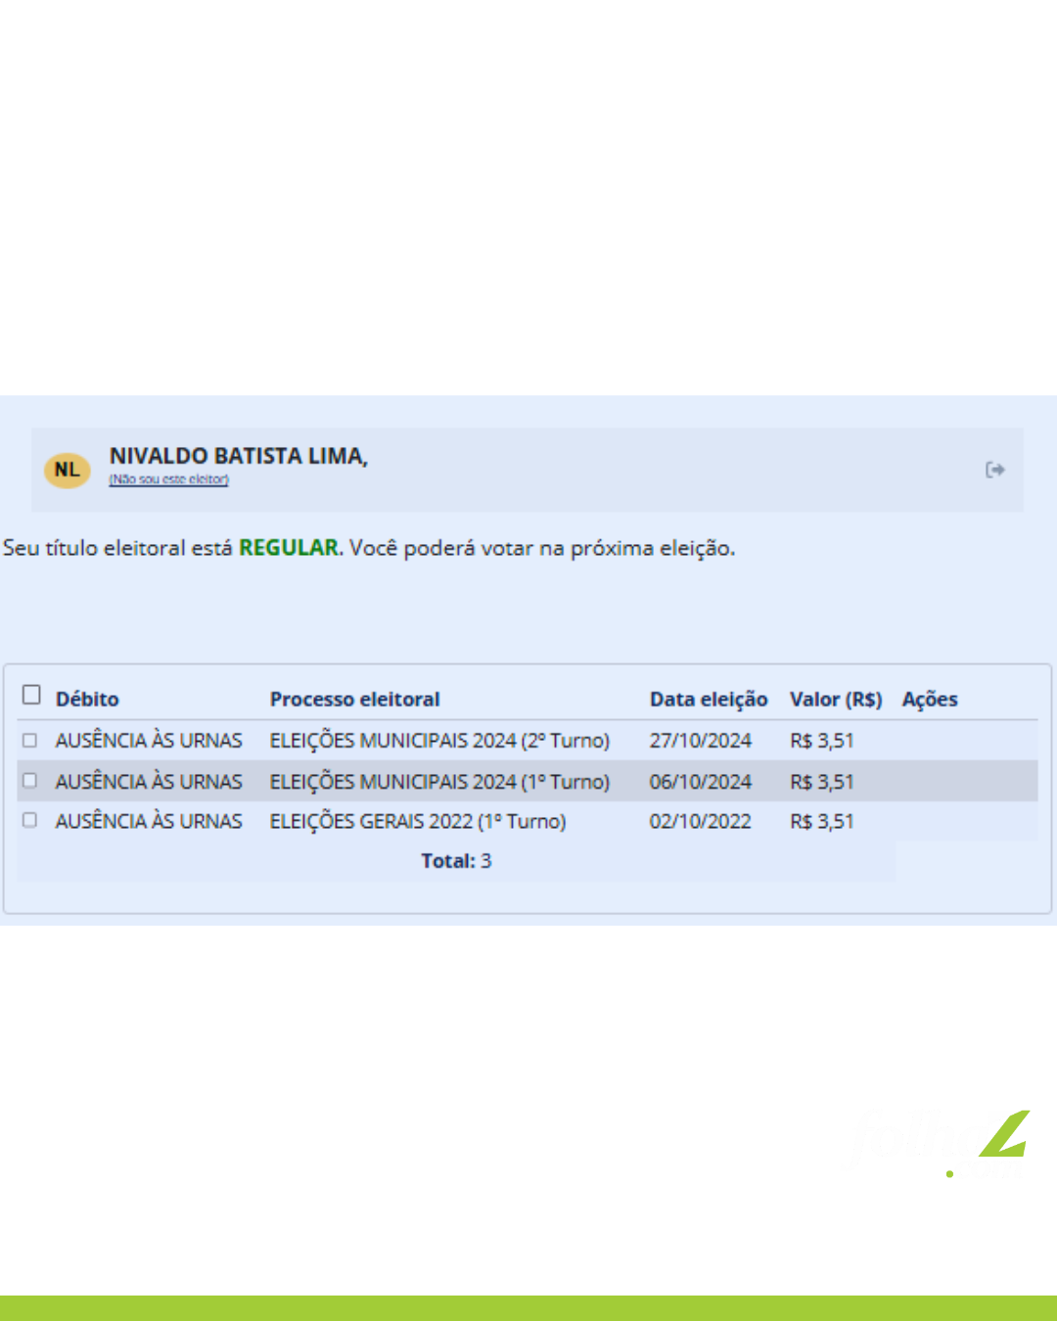Viewport: 1057px width, 1321px height.
Task: Check the box for the 27/10/2024 debt row
Action: (x=30, y=741)
